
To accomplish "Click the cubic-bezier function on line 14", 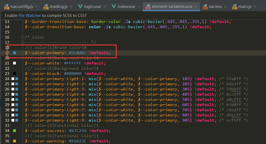I will pos(128,27).
